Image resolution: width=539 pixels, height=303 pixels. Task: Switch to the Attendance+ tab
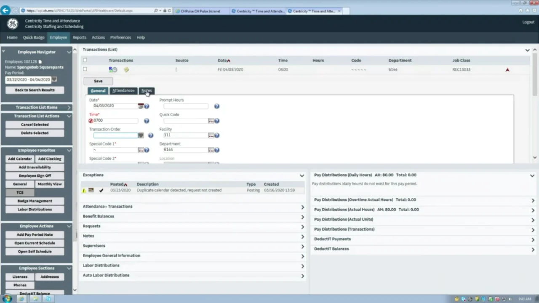pyautogui.click(x=123, y=91)
